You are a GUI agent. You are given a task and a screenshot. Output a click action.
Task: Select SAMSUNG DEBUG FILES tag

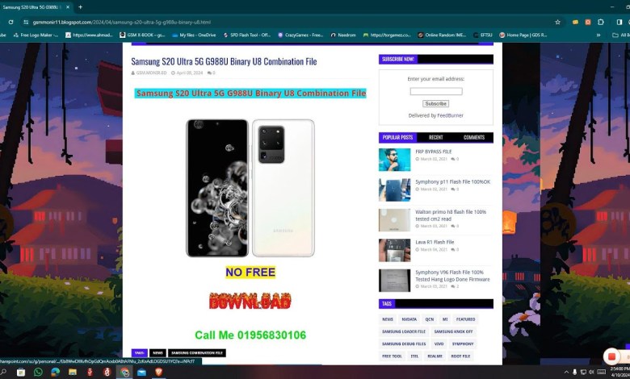click(x=404, y=344)
